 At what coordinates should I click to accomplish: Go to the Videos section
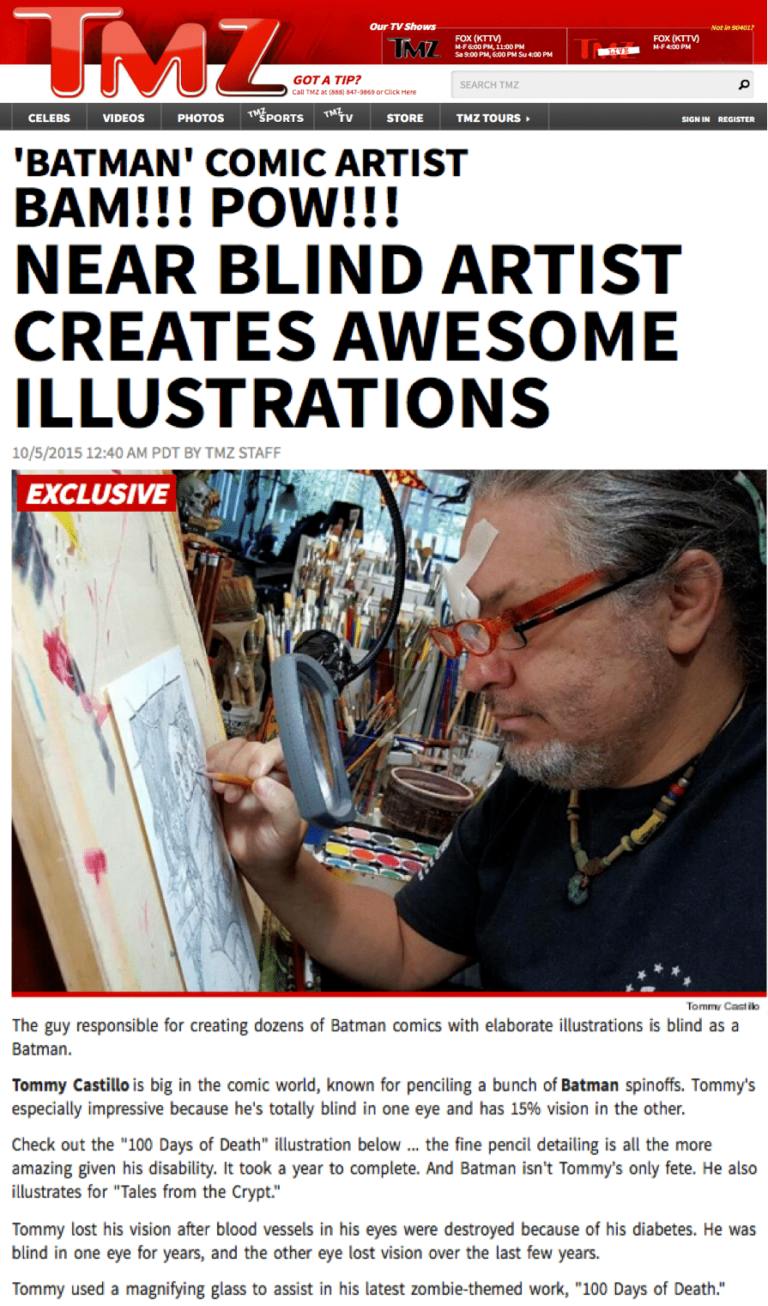pos(124,118)
